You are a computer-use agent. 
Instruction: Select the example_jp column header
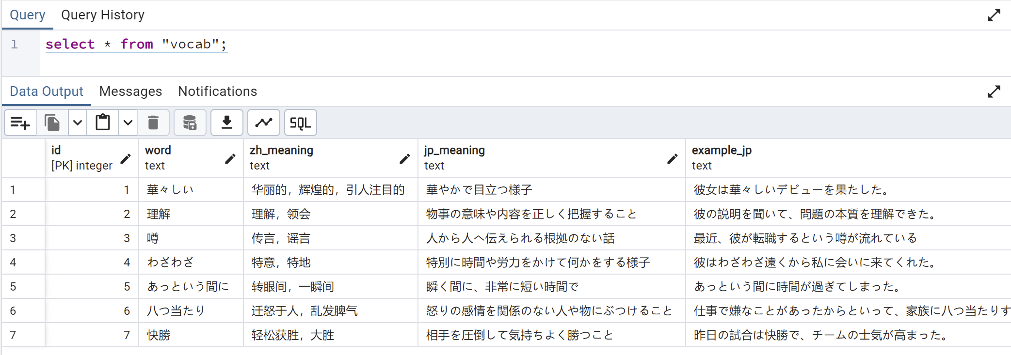click(x=848, y=158)
